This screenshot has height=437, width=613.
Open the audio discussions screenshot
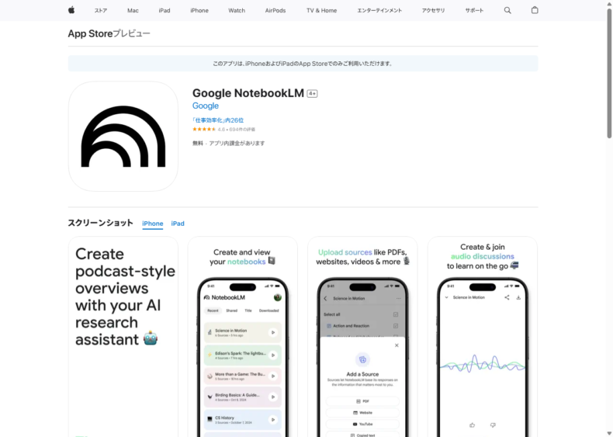[x=483, y=336]
